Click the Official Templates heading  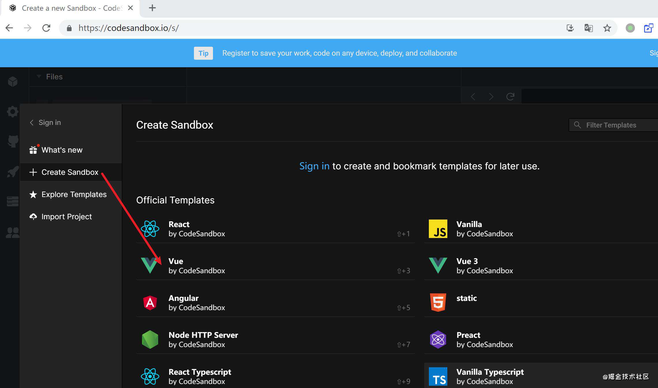click(x=175, y=200)
